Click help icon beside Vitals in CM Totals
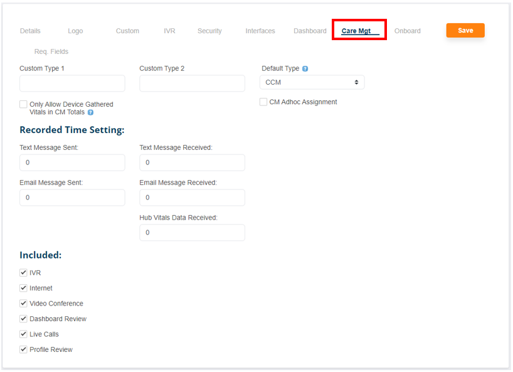Viewport: 513px width, 372px height. coord(91,113)
